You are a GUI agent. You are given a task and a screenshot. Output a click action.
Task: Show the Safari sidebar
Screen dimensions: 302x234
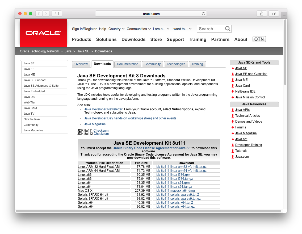57,14
